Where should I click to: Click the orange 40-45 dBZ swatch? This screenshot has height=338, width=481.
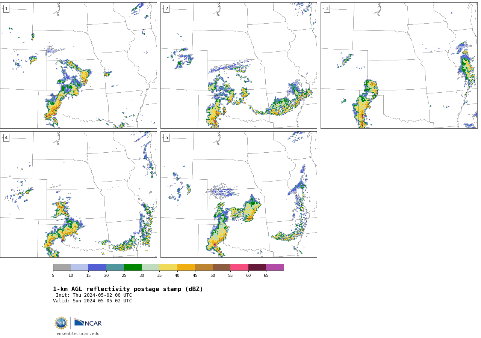[186, 267]
